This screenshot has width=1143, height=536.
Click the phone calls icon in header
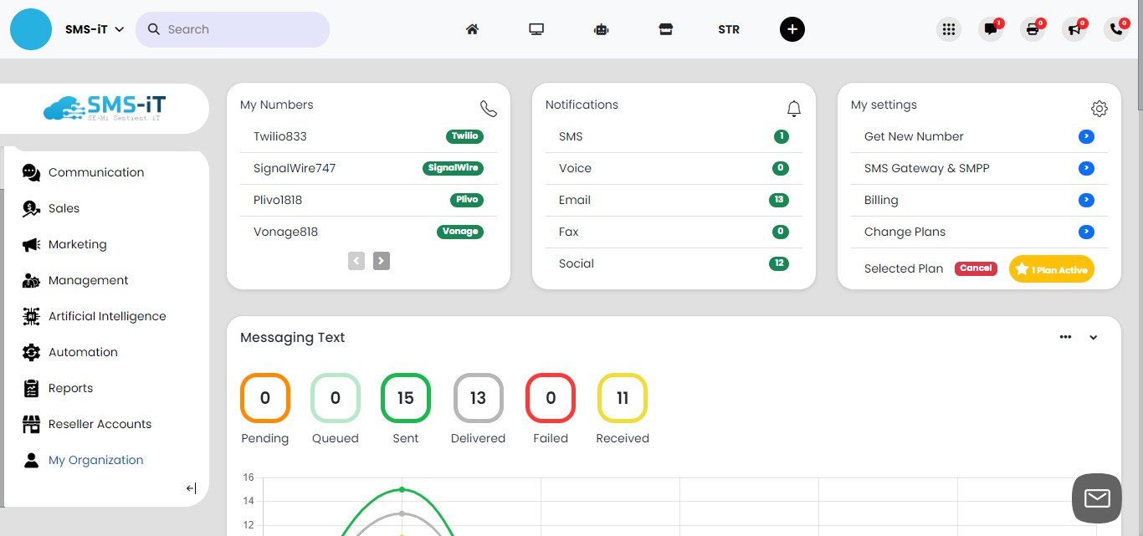click(x=1115, y=29)
